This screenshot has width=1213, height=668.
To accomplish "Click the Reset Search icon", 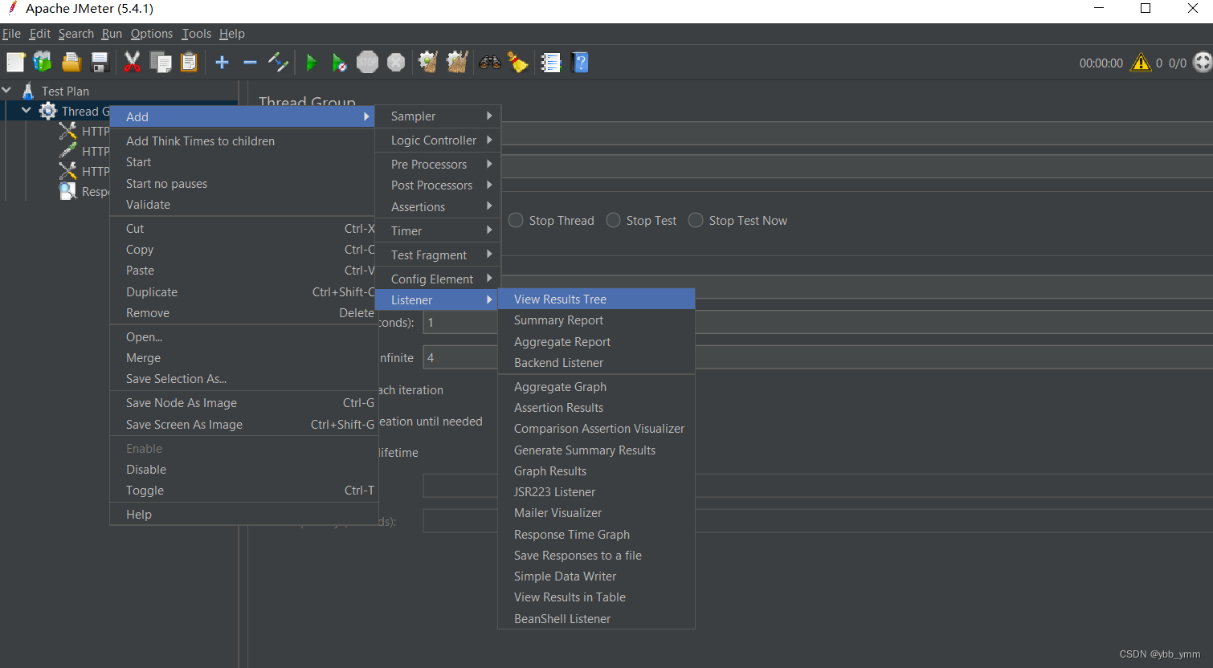I will 518,62.
